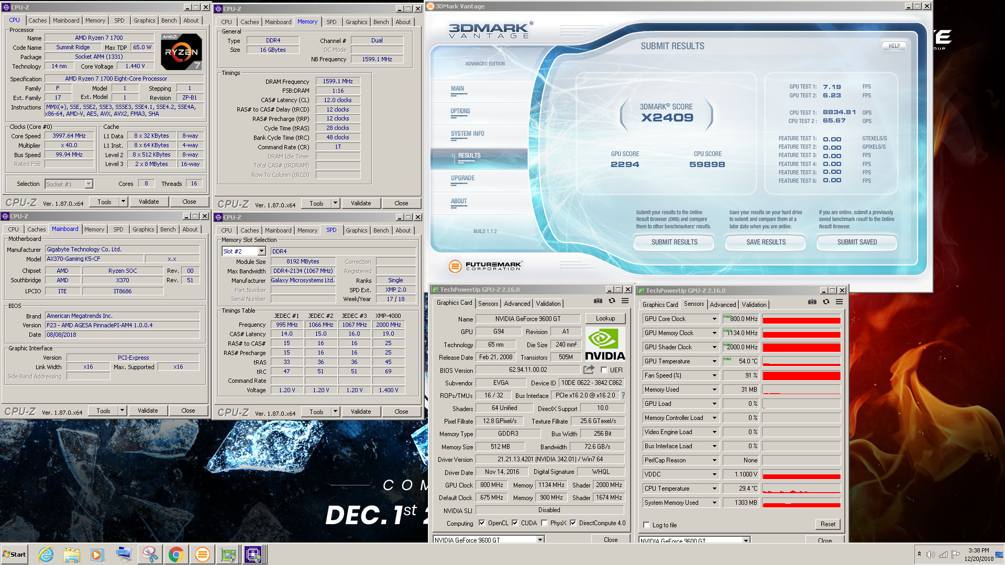Refresh the GPU-Z Graphics Card window
This screenshot has width=1005, height=565.
(x=612, y=301)
